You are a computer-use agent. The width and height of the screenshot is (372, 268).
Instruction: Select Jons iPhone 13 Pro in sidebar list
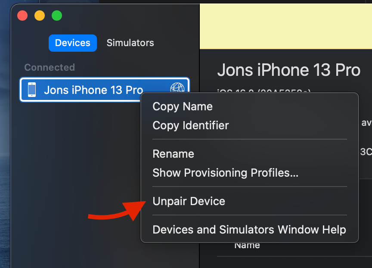pos(93,90)
